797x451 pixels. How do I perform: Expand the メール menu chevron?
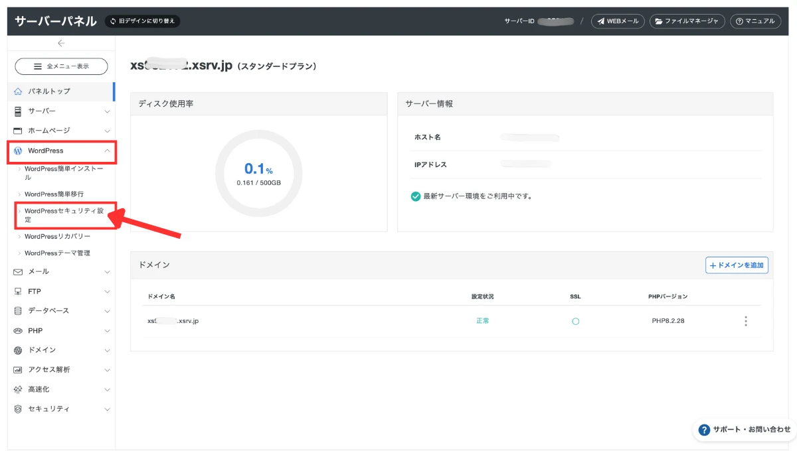point(108,272)
